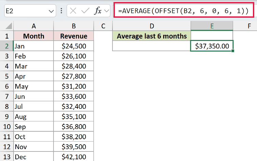Click the Aug cell
257x161 pixels.
pyautogui.click(x=34, y=116)
